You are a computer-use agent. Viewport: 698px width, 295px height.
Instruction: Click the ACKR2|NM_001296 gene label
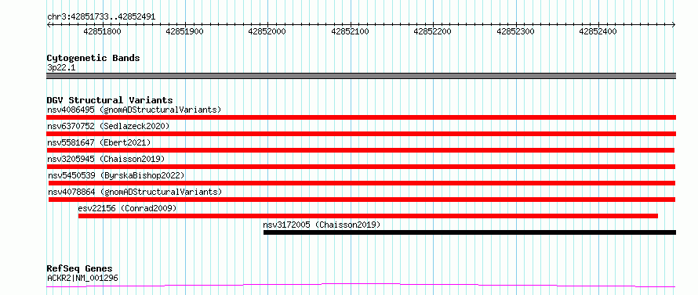pos(82,279)
